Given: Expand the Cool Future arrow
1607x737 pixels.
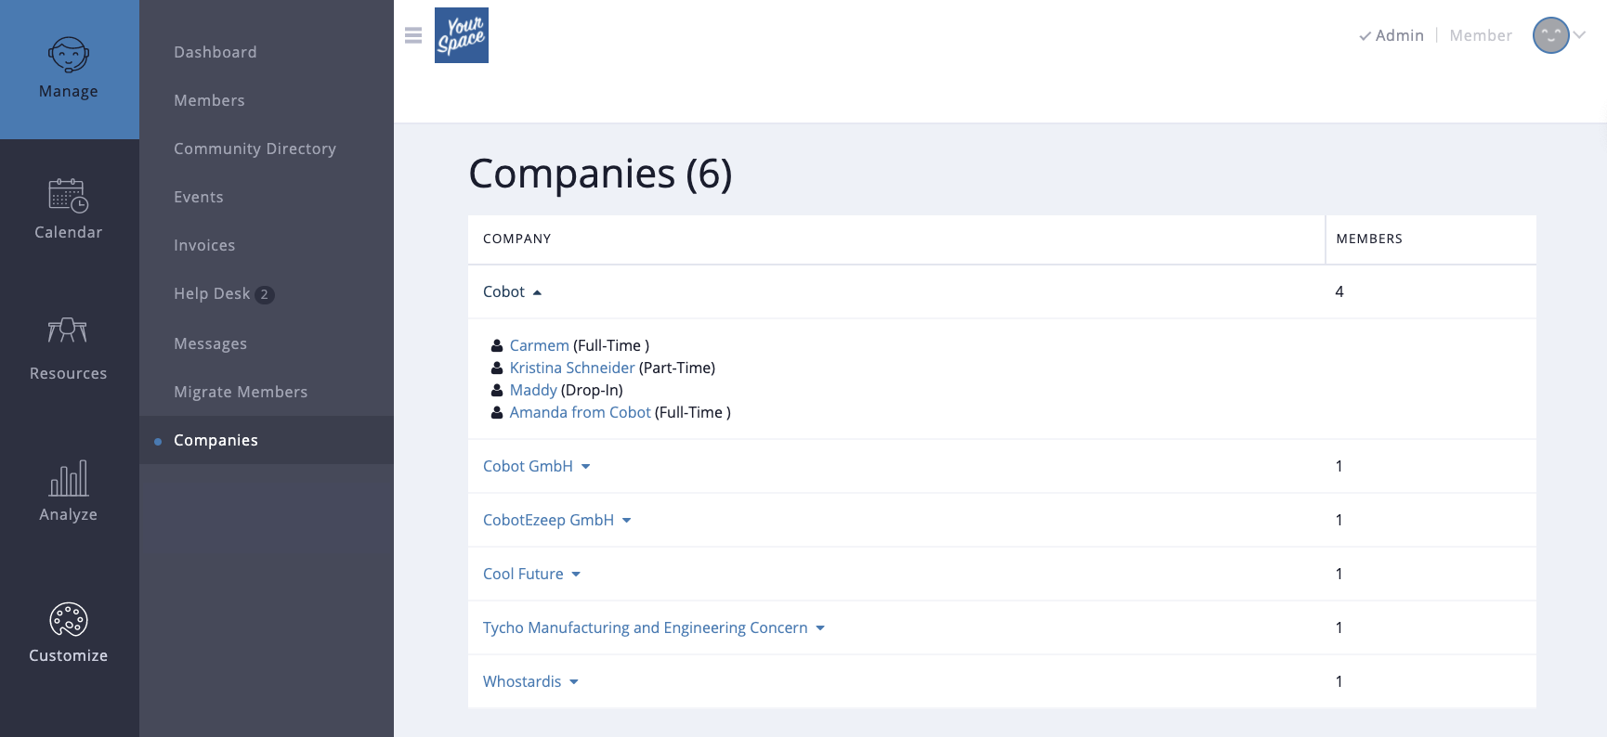Looking at the screenshot, I should (x=576, y=575).
